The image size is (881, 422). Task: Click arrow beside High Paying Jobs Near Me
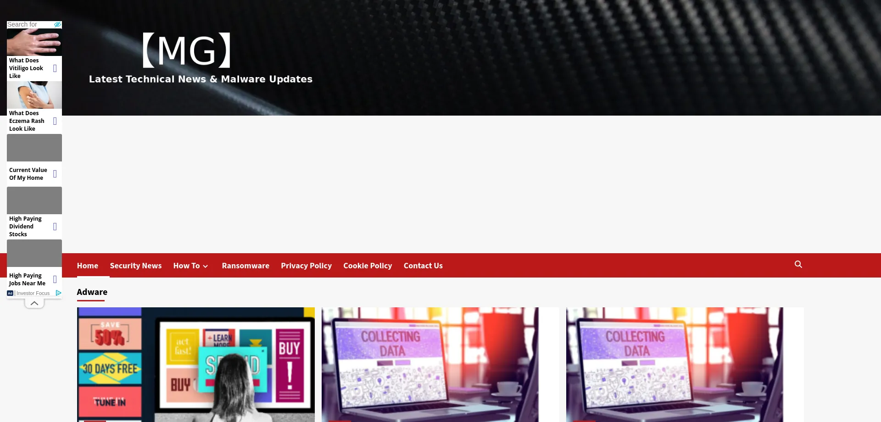tap(55, 279)
